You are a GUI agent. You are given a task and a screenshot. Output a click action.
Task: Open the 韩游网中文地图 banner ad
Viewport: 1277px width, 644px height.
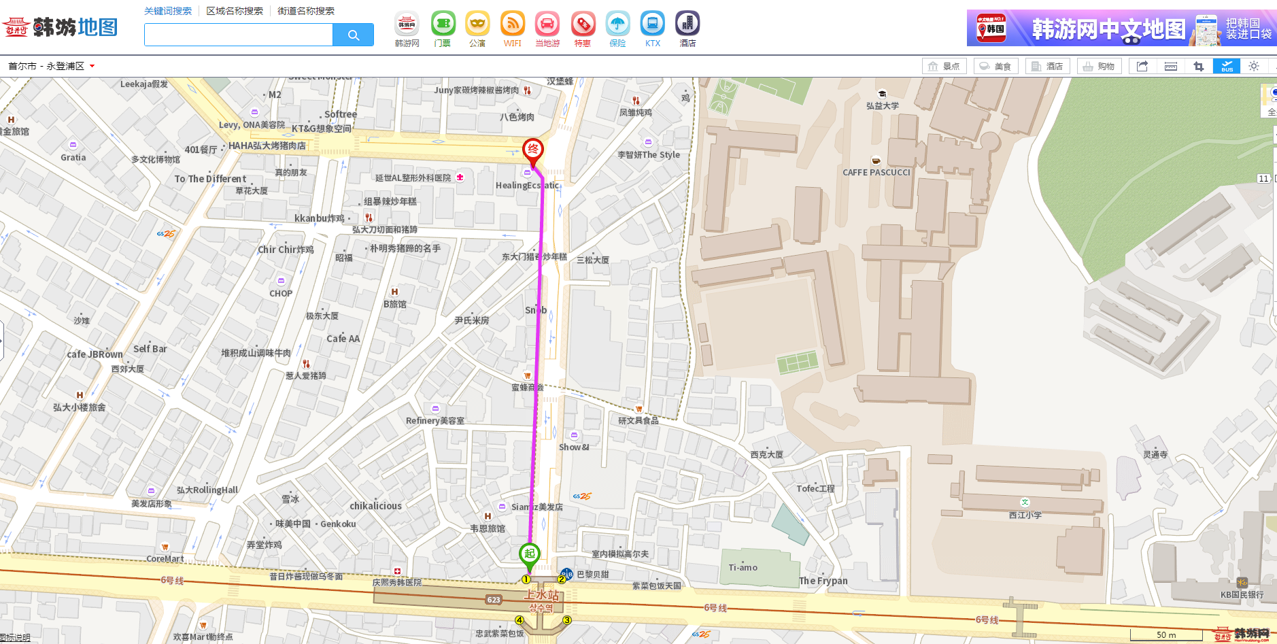click(1122, 28)
